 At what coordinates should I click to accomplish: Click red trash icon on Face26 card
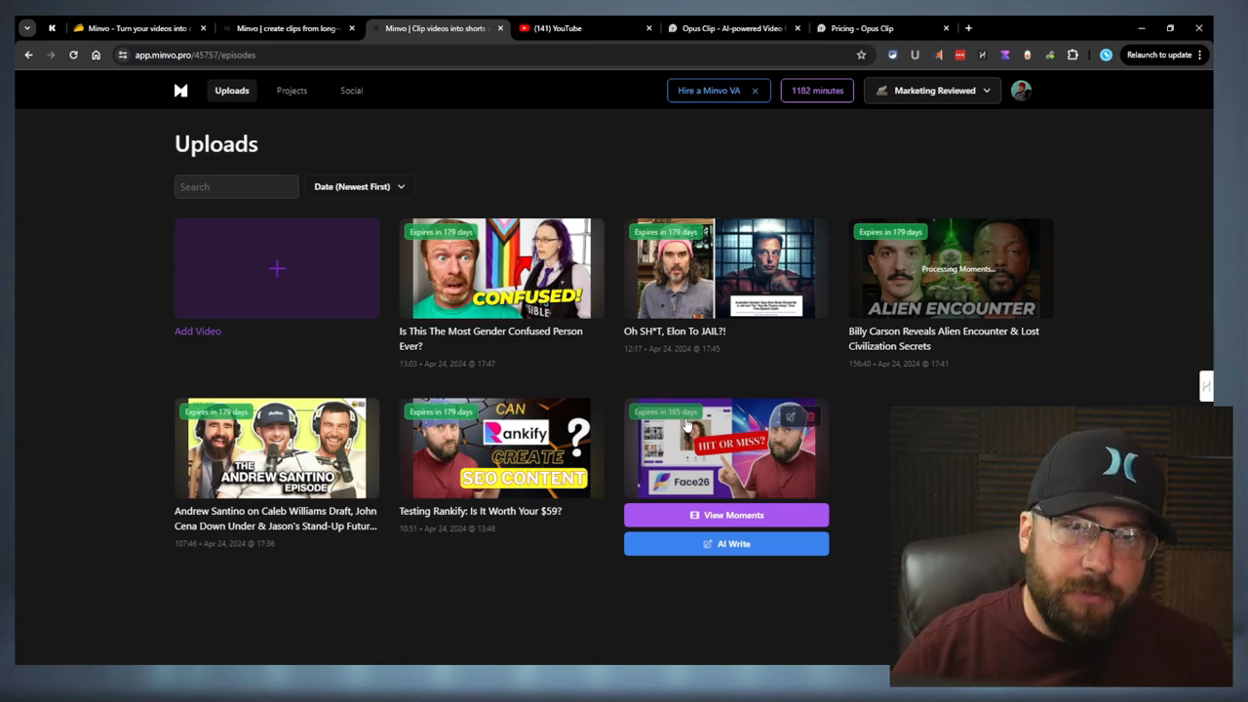(x=810, y=417)
